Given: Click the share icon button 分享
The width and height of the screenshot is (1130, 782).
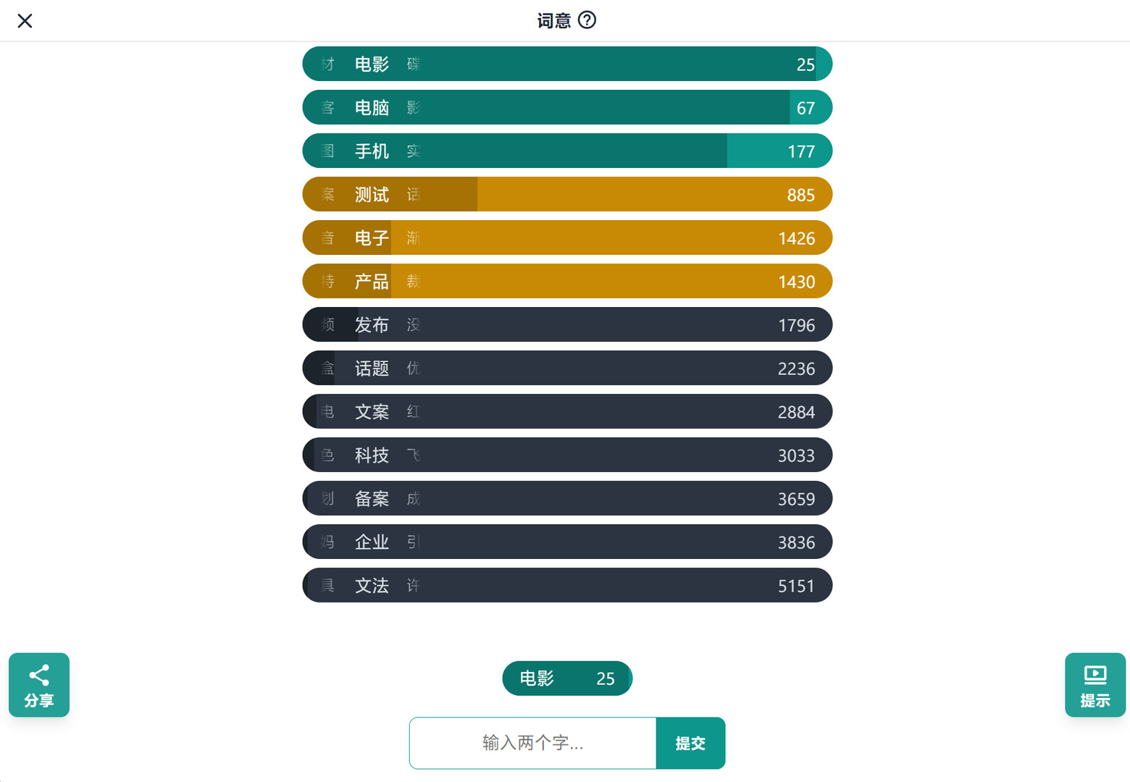Looking at the screenshot, I should point(39,685).
